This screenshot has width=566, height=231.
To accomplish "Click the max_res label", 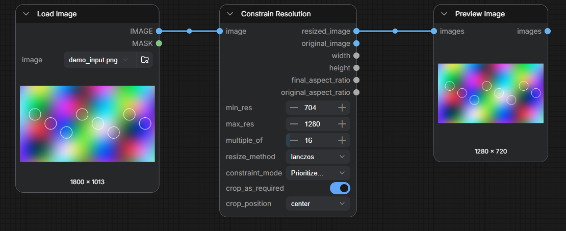I will coord(240,124).
